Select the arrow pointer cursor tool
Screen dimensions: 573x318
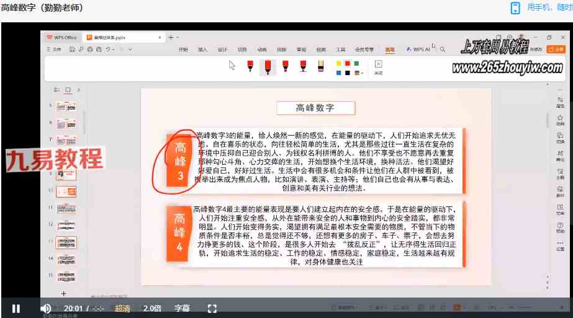[x=232, y=66]
